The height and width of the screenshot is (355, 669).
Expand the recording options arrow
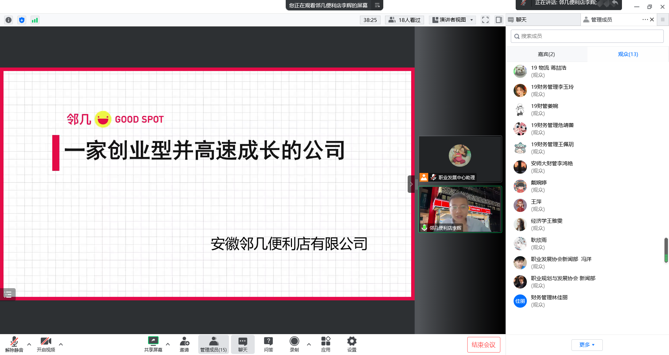(x=309, y=344)
